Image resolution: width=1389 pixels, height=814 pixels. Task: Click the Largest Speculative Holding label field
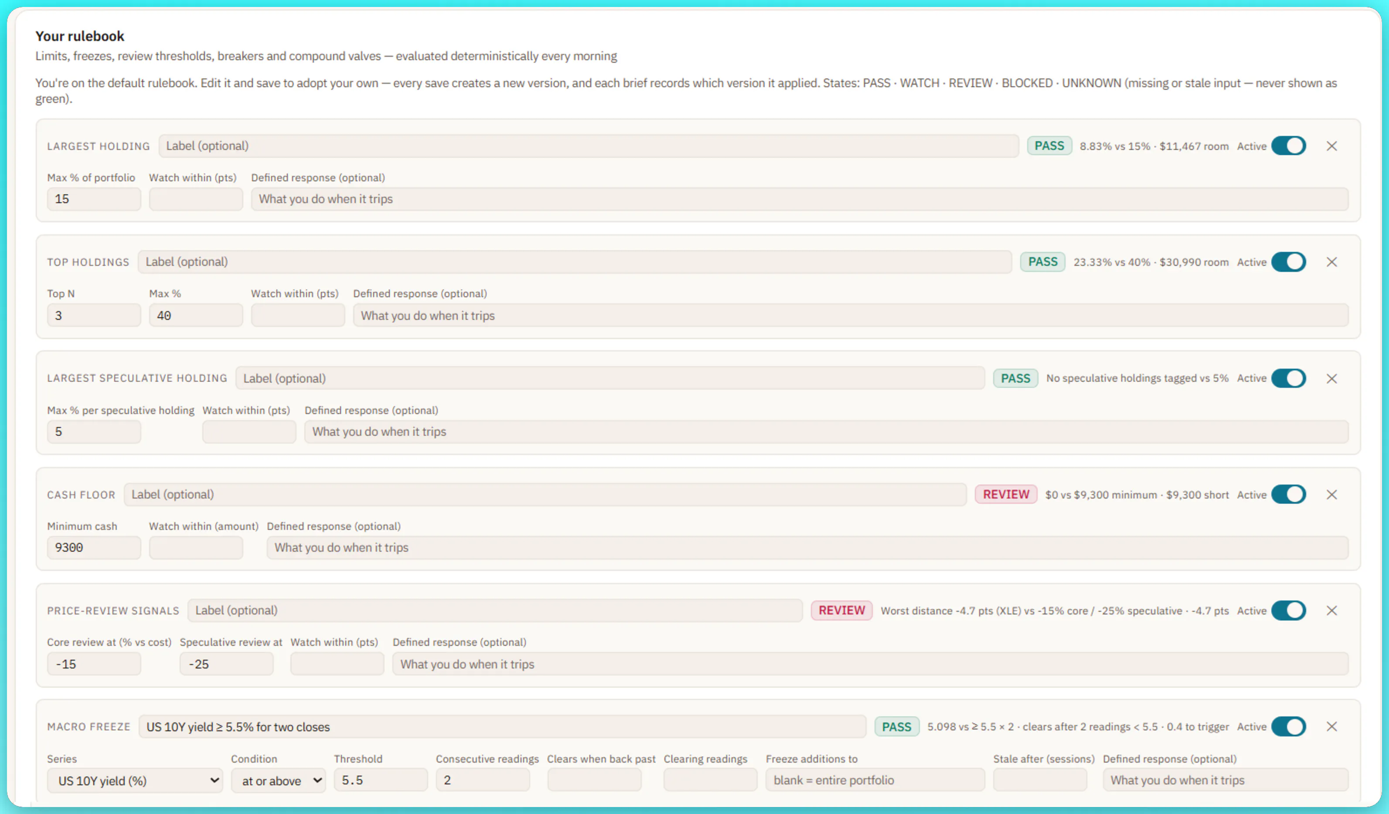(x=610, y=378)
